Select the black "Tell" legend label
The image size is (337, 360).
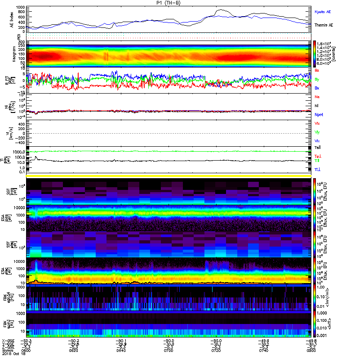[x=318, y=148]
